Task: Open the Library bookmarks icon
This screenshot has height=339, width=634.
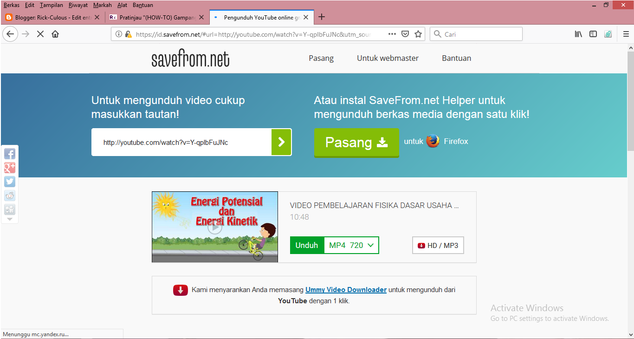Action: click(578, 34)
